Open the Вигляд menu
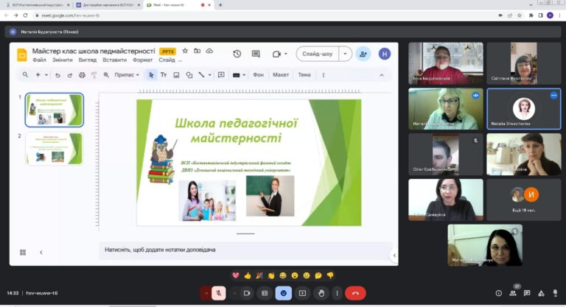Screen dimensions: 566x307 pos(88,60)
